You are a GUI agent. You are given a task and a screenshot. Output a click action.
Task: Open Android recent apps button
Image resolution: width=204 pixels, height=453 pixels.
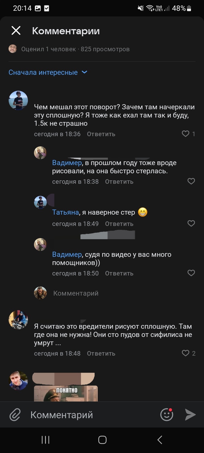45,440
